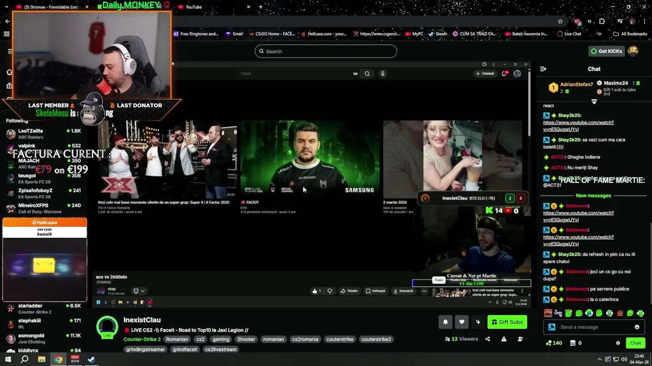Click the user icon next to report

(x=520, y=339)
